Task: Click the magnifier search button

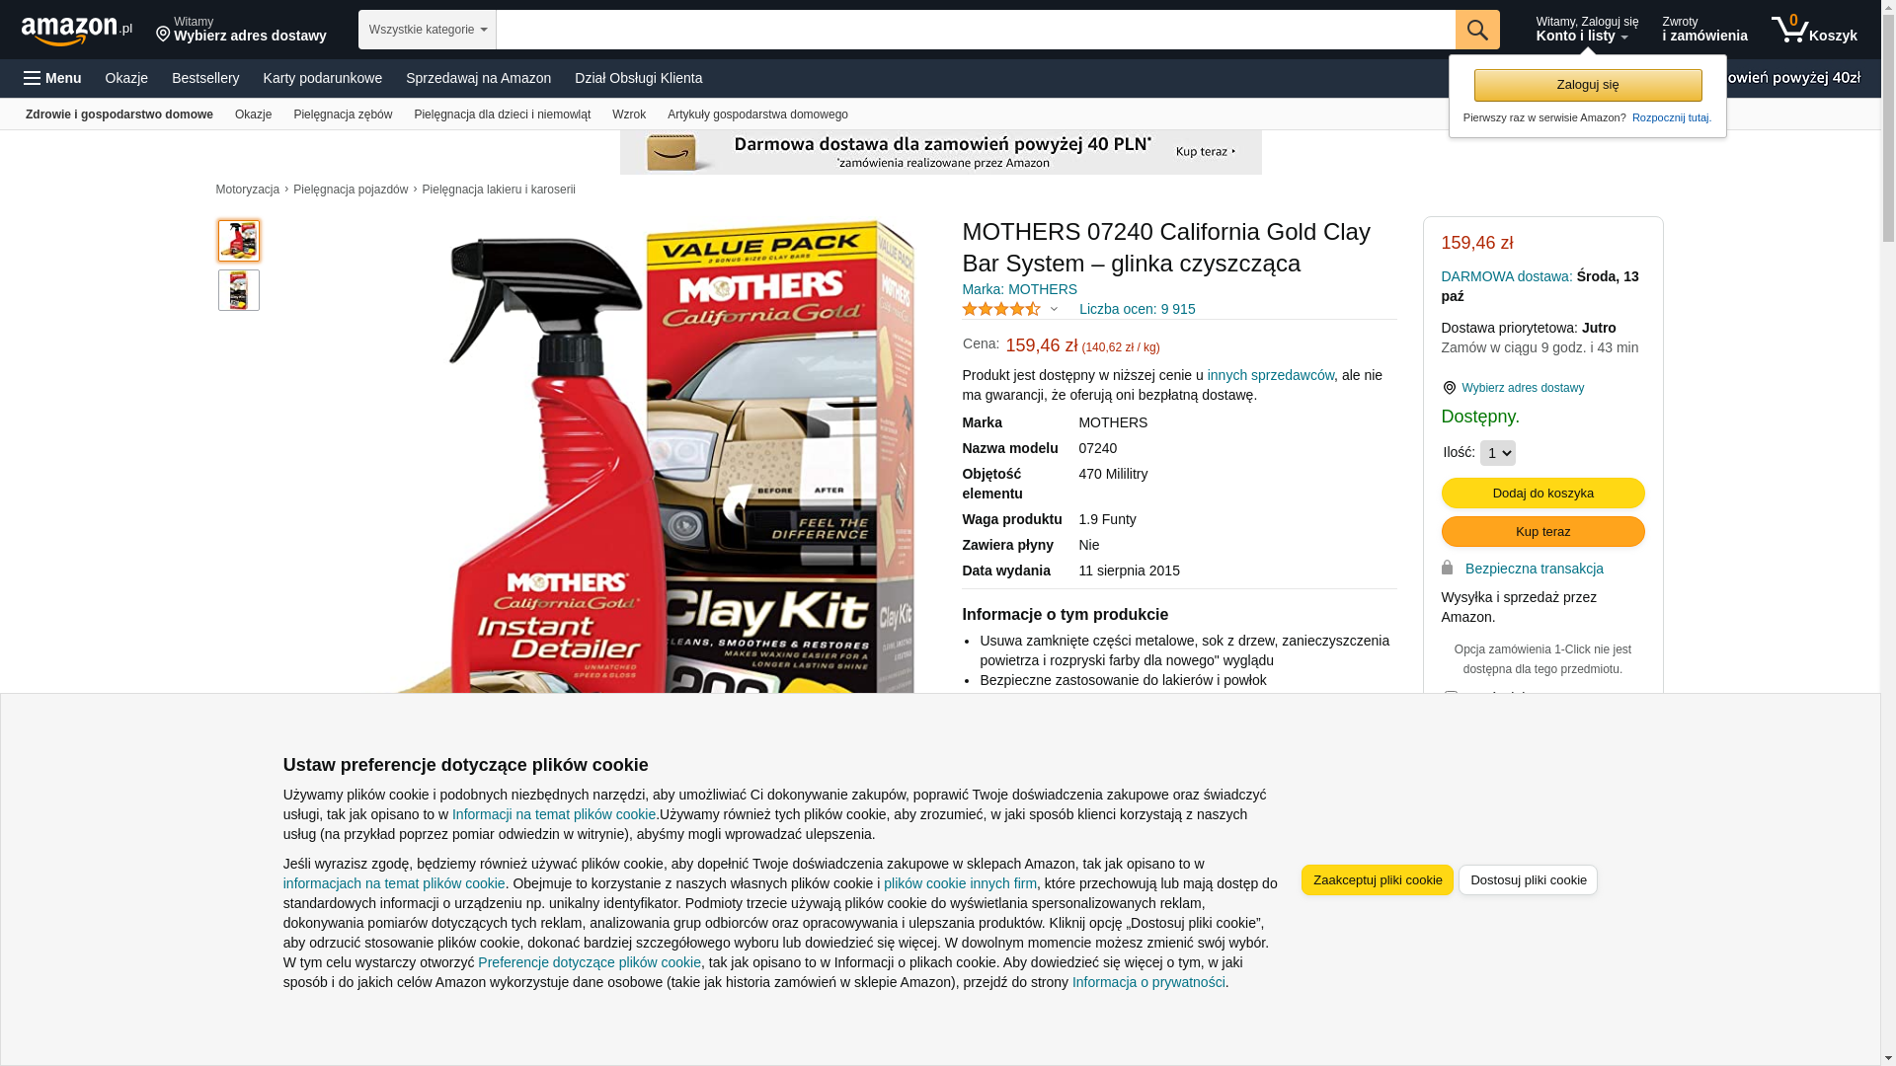Action: click(1476, 30)
